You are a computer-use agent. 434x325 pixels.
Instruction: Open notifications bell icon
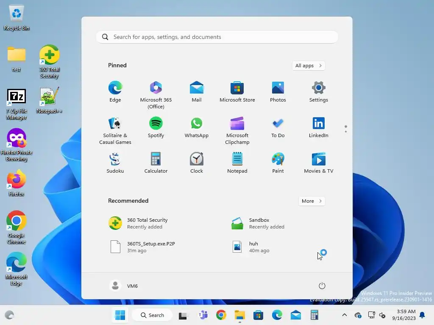[x=423, y=315]
